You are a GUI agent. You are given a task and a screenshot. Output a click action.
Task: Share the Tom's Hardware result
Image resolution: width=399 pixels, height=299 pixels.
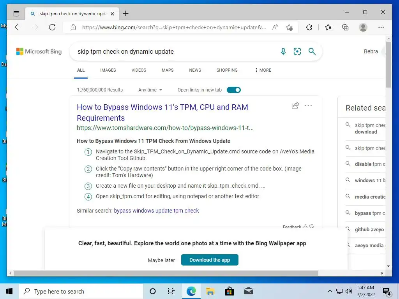(x=295, y=105)
